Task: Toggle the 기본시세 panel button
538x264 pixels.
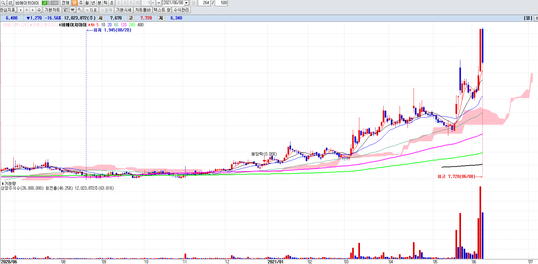Action: click(123, 10)
